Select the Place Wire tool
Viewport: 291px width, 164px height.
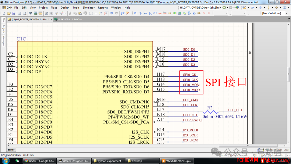(x=136, y=14)
